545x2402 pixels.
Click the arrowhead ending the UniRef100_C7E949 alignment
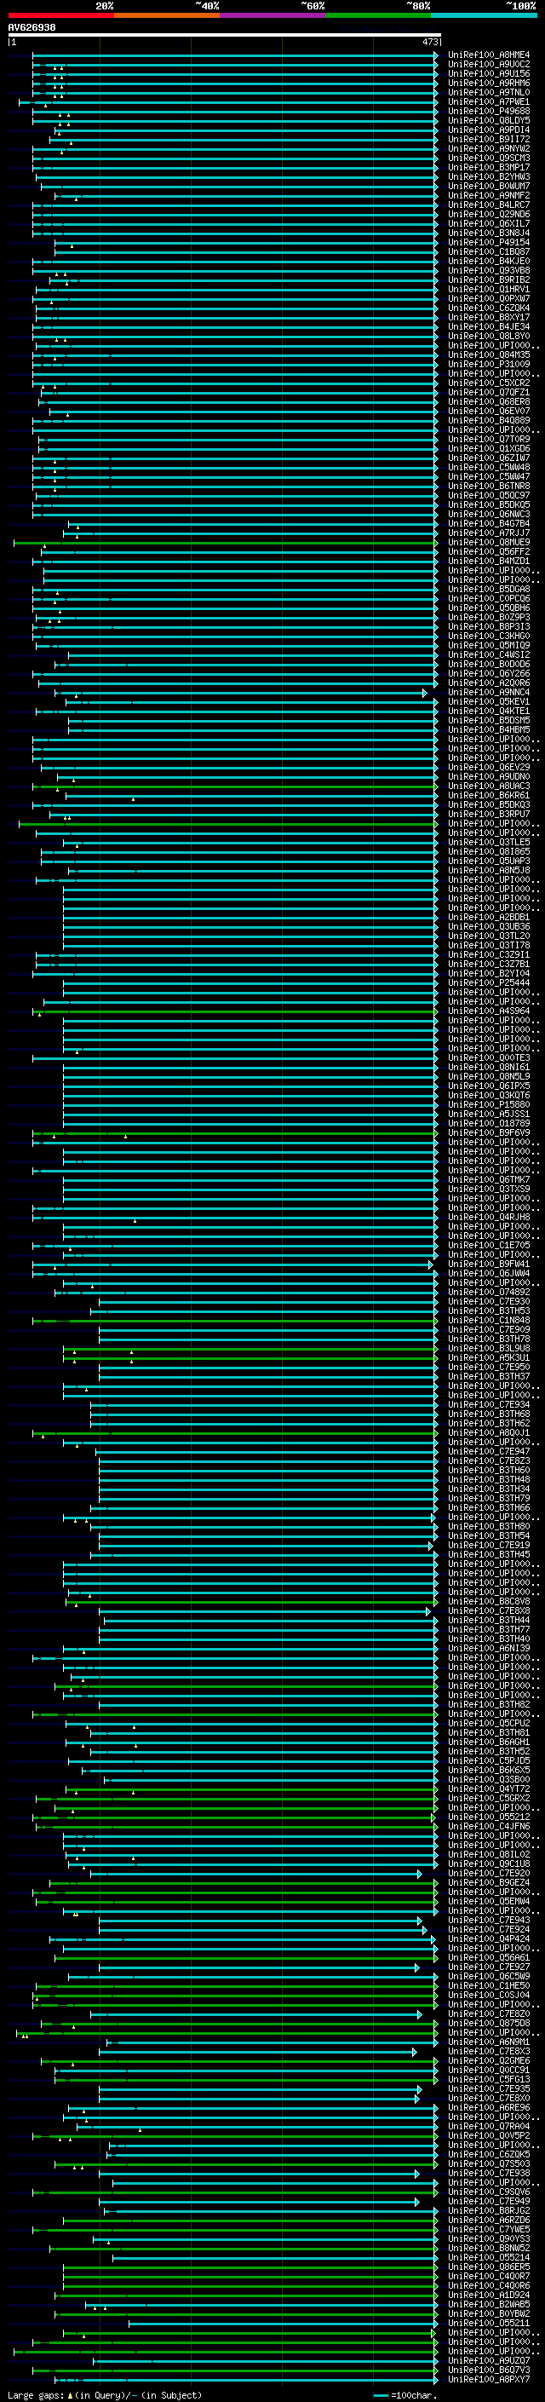[x=418, y=2202]
